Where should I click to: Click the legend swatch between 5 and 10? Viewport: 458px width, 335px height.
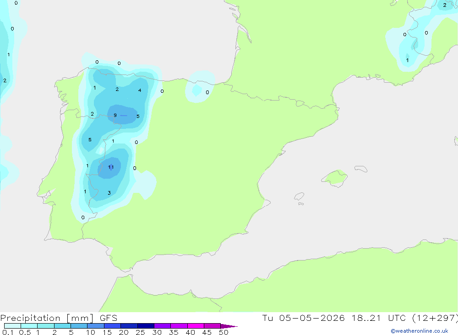coord(79,326)
